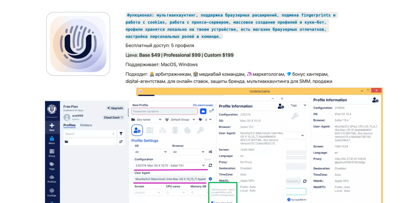
Task: Open the Mass lock icon in the sidebar
Action: click(52, 138)
